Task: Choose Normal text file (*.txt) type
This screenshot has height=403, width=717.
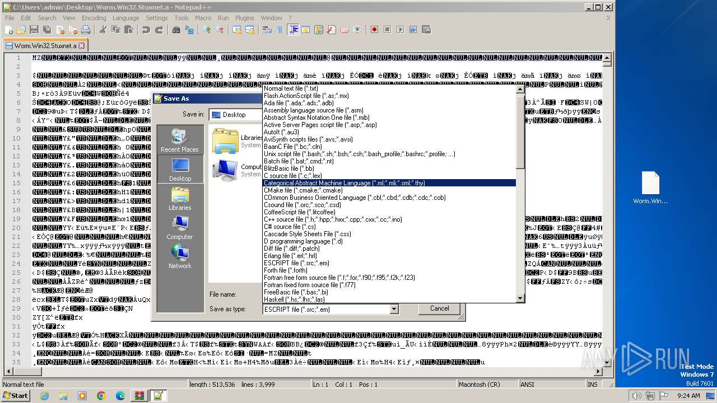Action: pyautogui.click(x=389, y=88)
